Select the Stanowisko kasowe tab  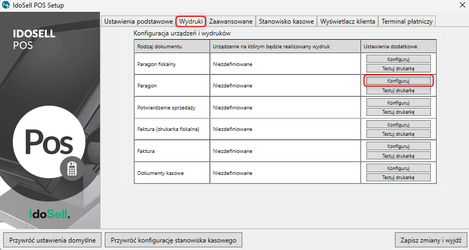coord(286,21)
